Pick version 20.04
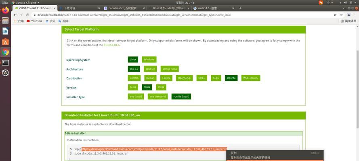 161,87
